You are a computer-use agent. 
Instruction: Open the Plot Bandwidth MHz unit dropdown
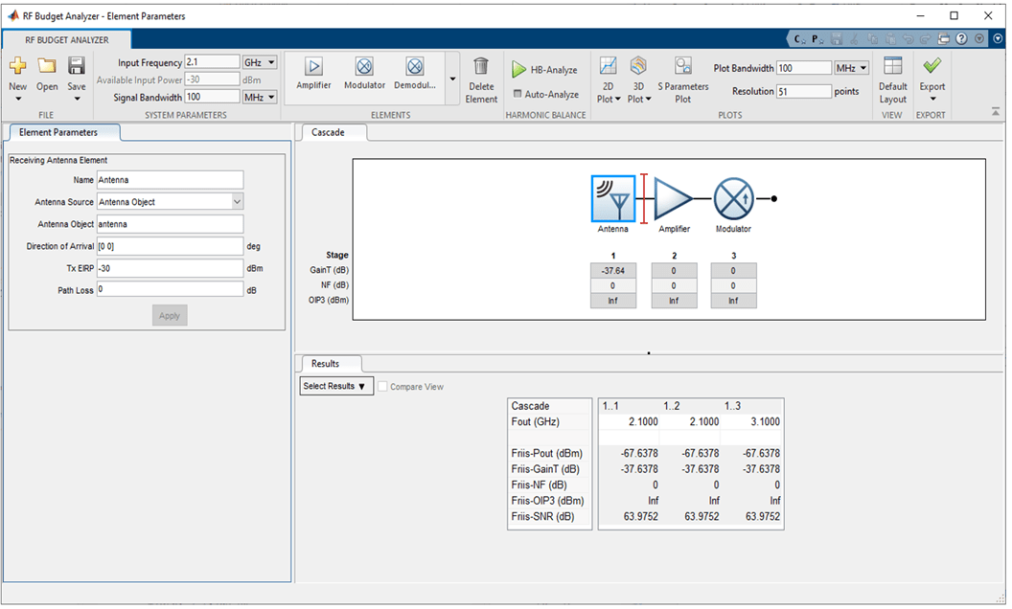tap(852, 68)
